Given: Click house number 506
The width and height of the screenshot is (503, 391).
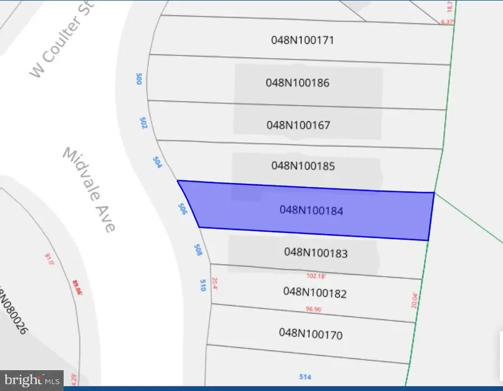Looking at the screenshot, I should (x=182, y=209).
